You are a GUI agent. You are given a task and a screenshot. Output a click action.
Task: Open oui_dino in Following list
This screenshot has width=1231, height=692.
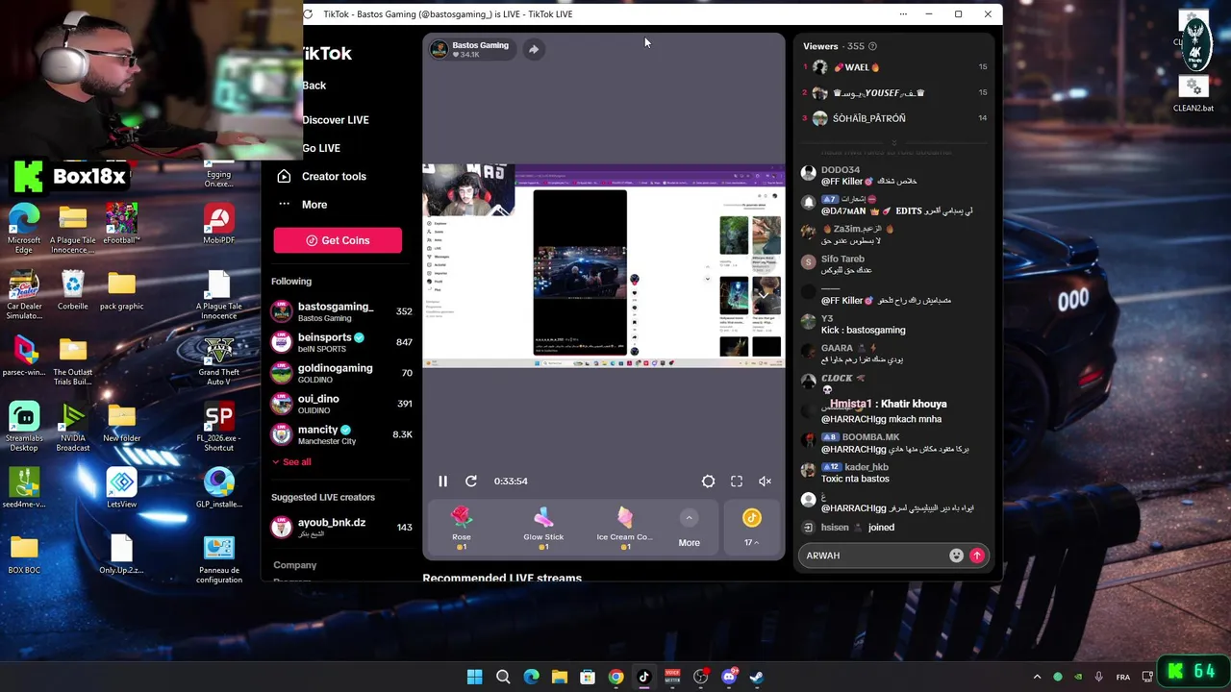(341, 404)
